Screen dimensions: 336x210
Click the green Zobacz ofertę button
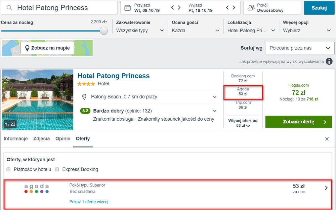coord(298,122)
